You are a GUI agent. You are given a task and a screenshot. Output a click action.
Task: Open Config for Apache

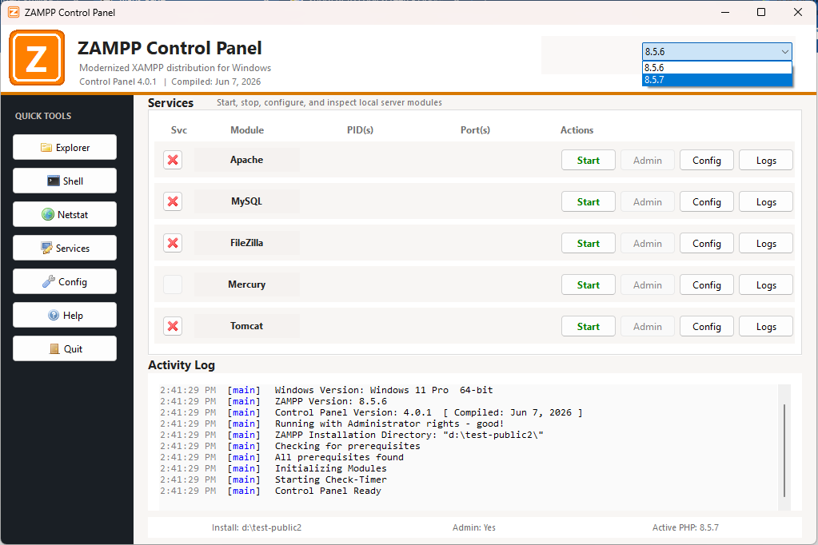click(x=706, y=160)
